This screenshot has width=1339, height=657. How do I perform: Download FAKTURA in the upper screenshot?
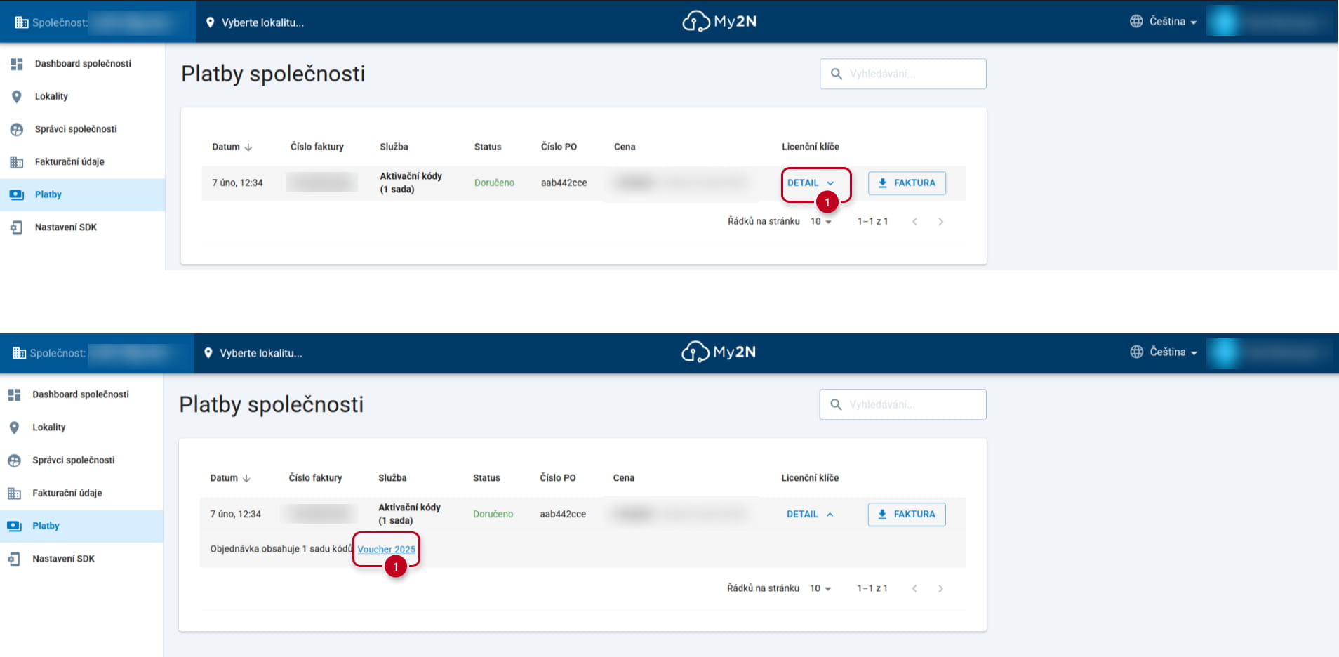tap(907, 183)
